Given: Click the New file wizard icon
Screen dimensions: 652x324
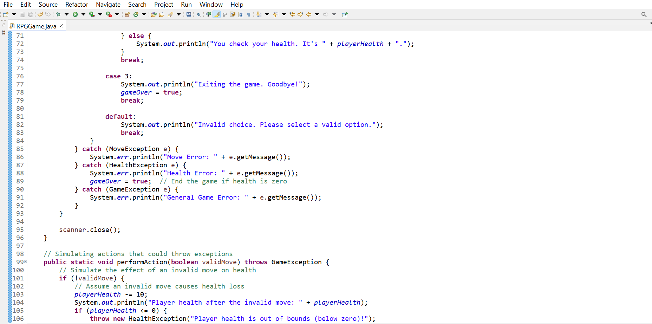Looking at the screenshot, I should [6, 14].
